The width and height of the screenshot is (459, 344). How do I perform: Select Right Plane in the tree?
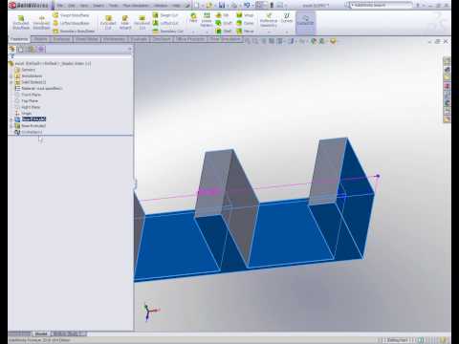pos(28,107)
